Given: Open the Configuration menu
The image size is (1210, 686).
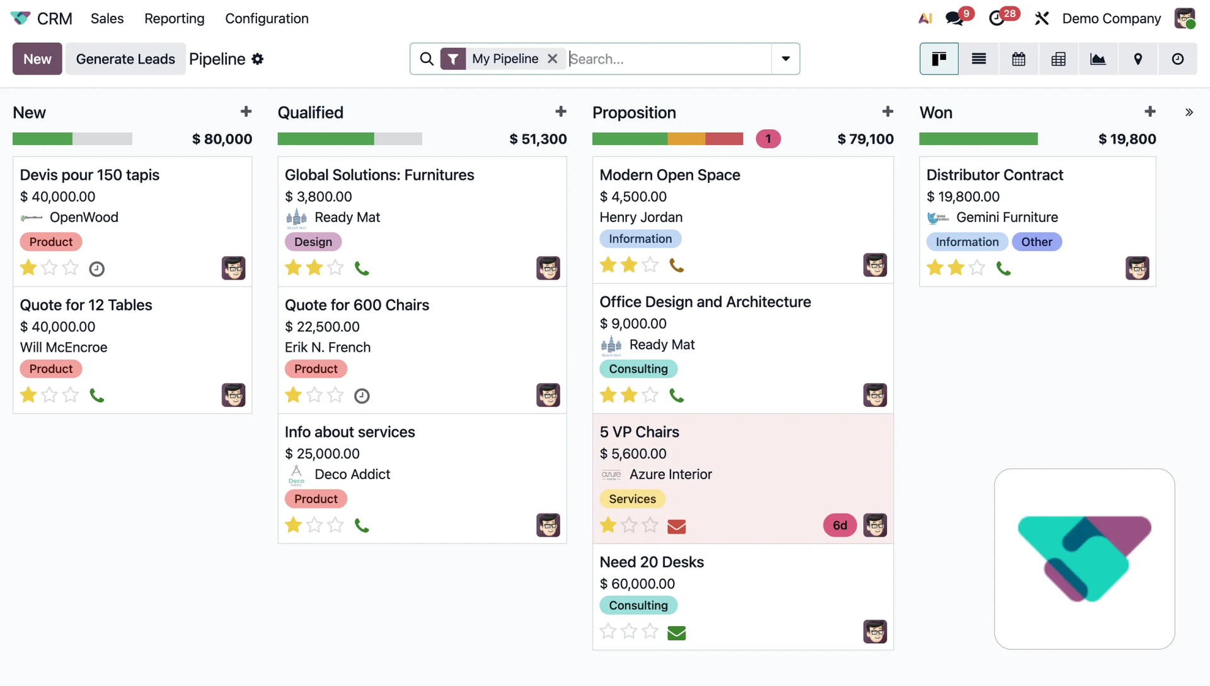Looking at the screenshot, I should 267,18.
